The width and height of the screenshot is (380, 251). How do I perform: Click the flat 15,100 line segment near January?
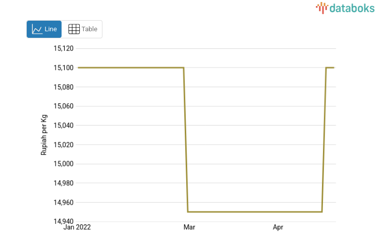click(126, 68)
